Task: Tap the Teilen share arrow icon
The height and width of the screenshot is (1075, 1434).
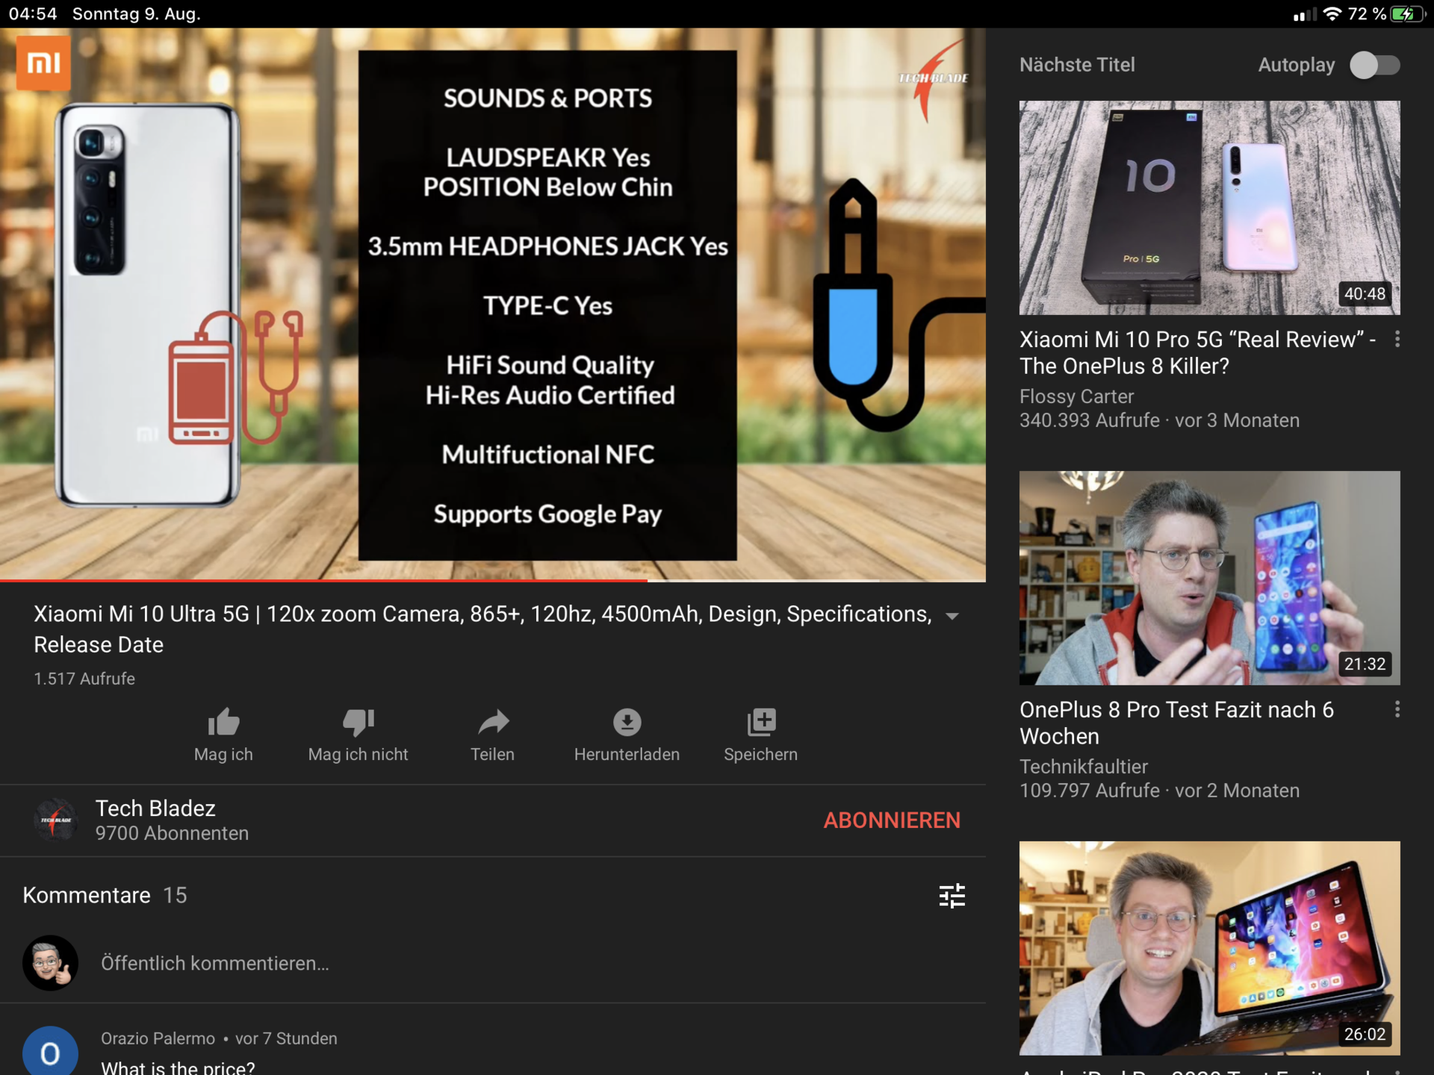Action: pos(493,722)
